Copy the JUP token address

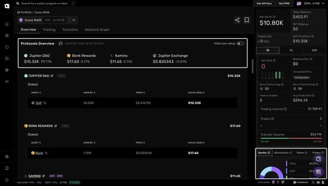[x=45, y=103]
